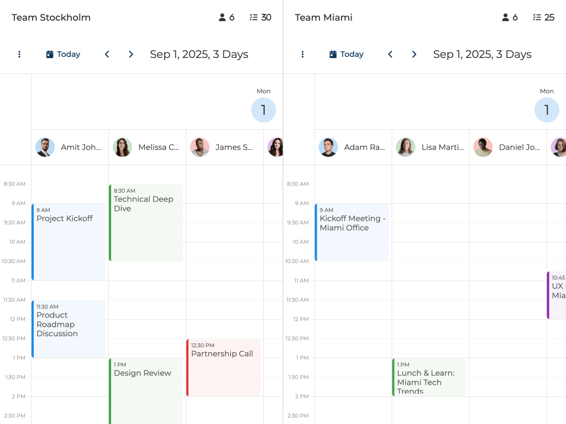The width and height of the screenshot is (566, 424).
Task: Jump to Today in Team Stockholm calendar
Action: [x=63, y=54]
